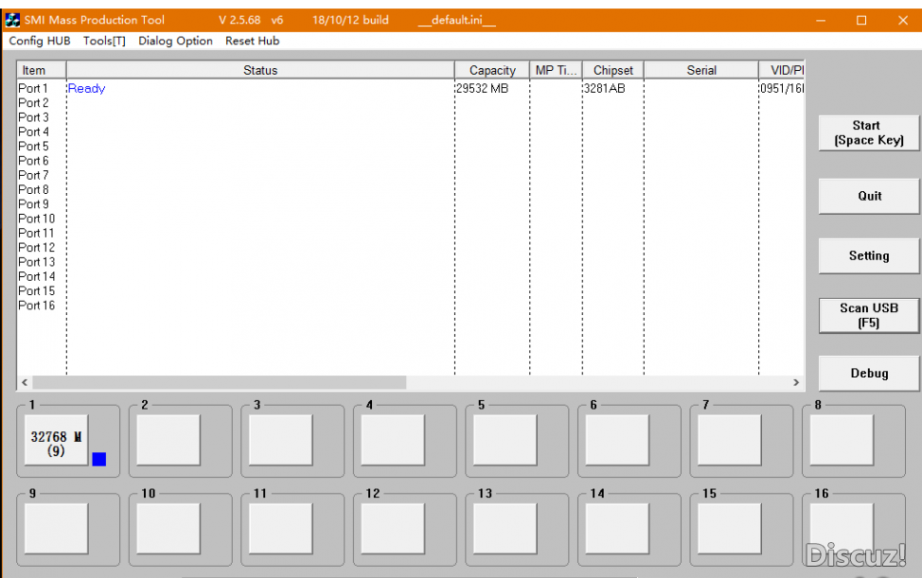Image resolution: width=922 pixels, height=578 pixels.
Task: Click the Quit button
Action: [x=869, y=196]
